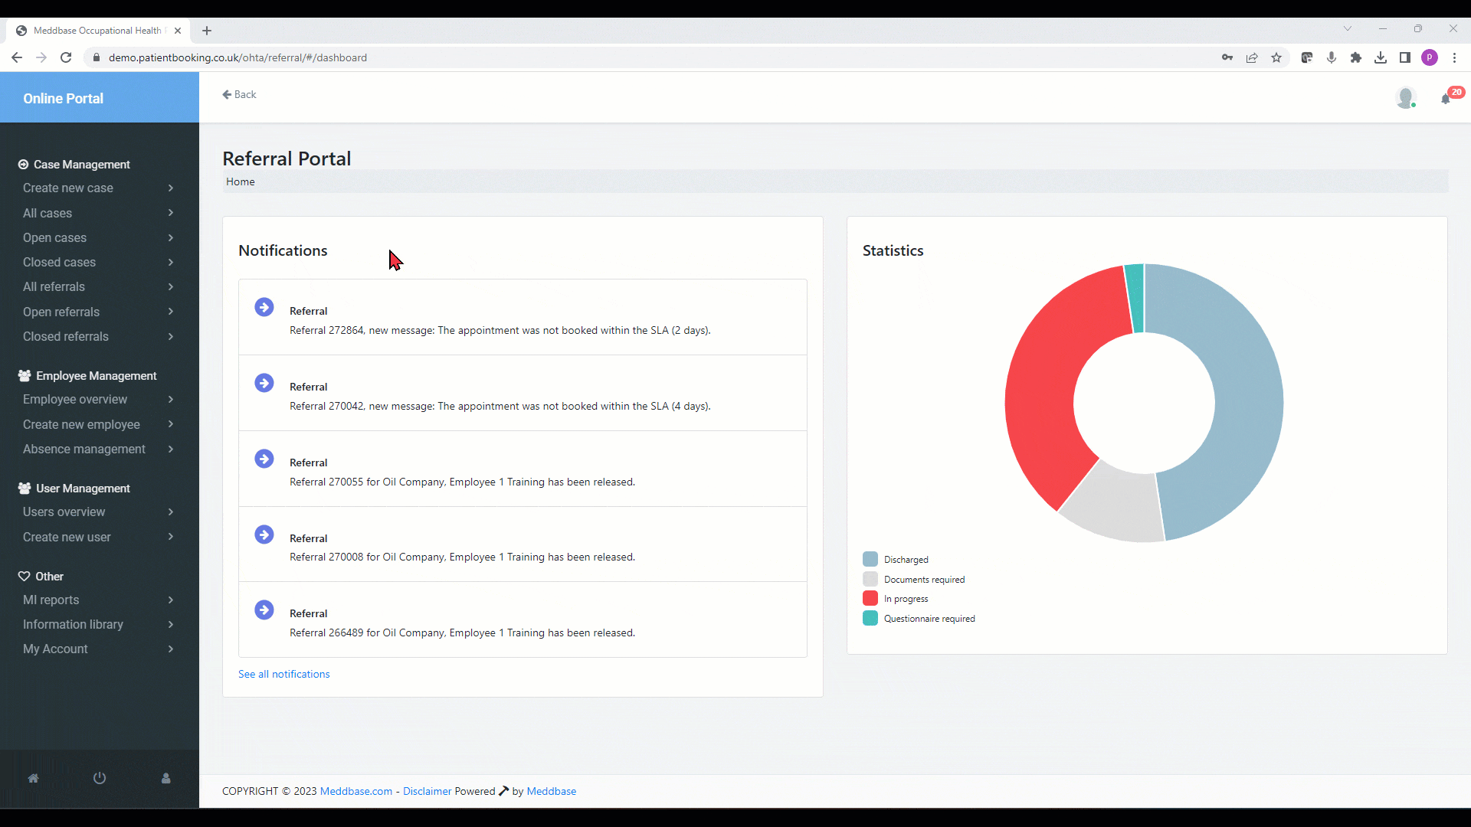Open All referrals menu item
The height and width of the screenshot is (827, 1471).
(54, 287)
